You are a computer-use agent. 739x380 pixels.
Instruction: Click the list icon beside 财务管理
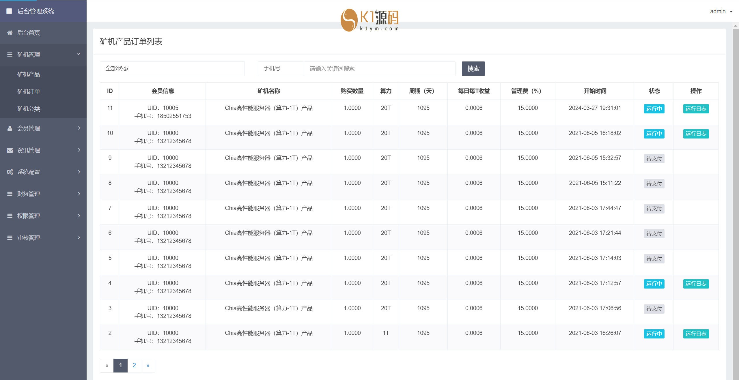point(10,194)
